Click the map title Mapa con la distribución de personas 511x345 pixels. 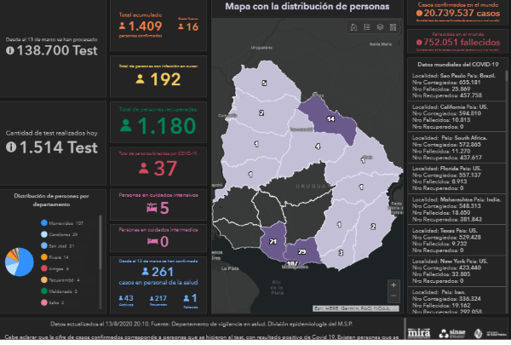click(307, 7)
